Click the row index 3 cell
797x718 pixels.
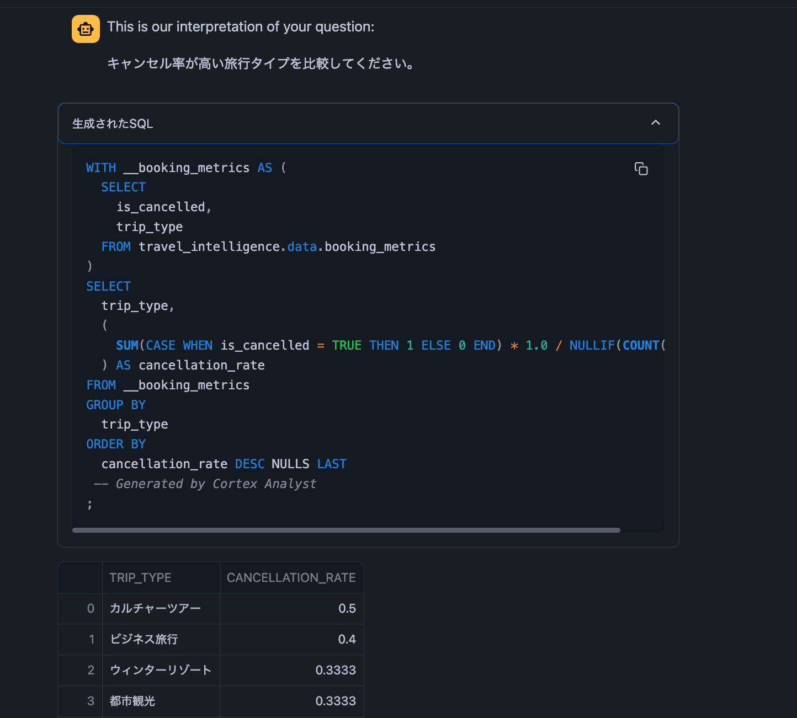[x=80, y=701]
